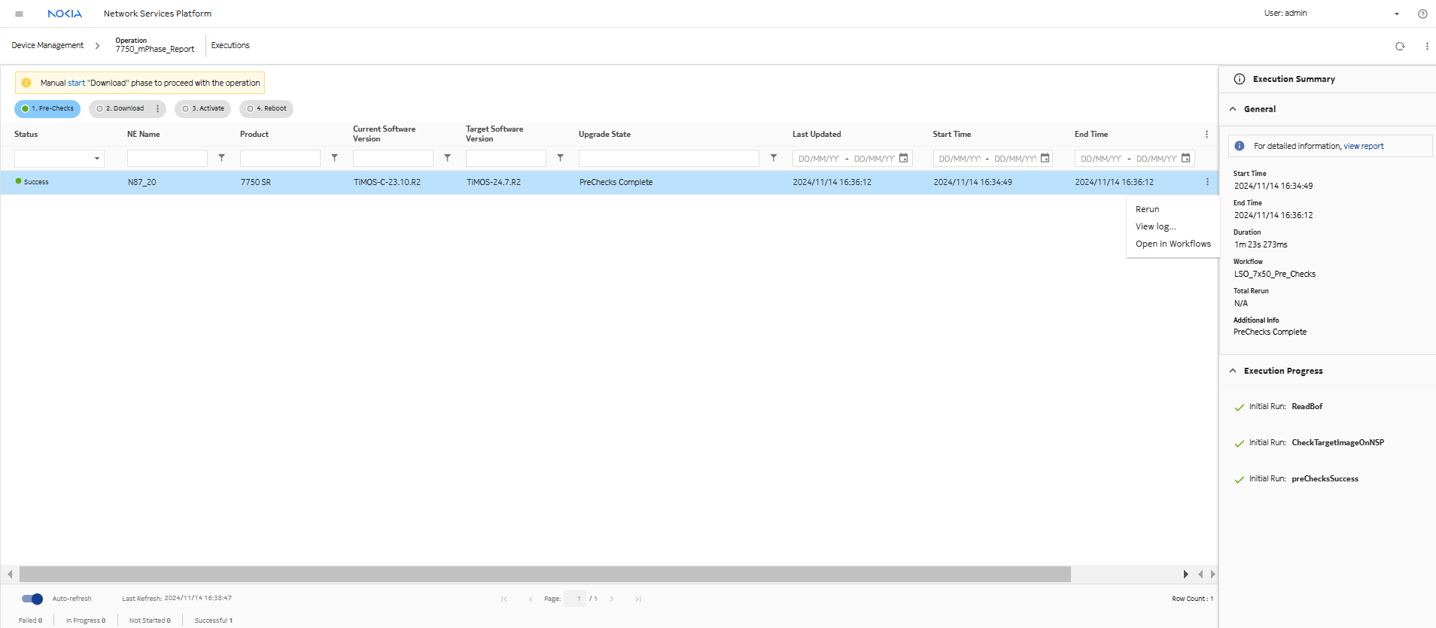Click the Upgrade State filter icon
This screenshot has height=628, width=1436.
(773, 158)
